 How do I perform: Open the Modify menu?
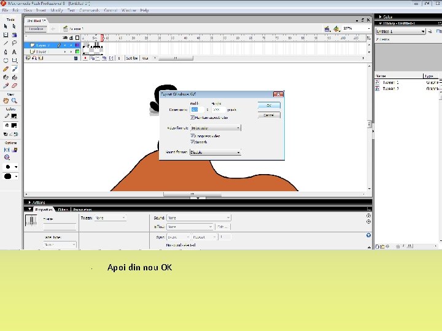(56, 10)
